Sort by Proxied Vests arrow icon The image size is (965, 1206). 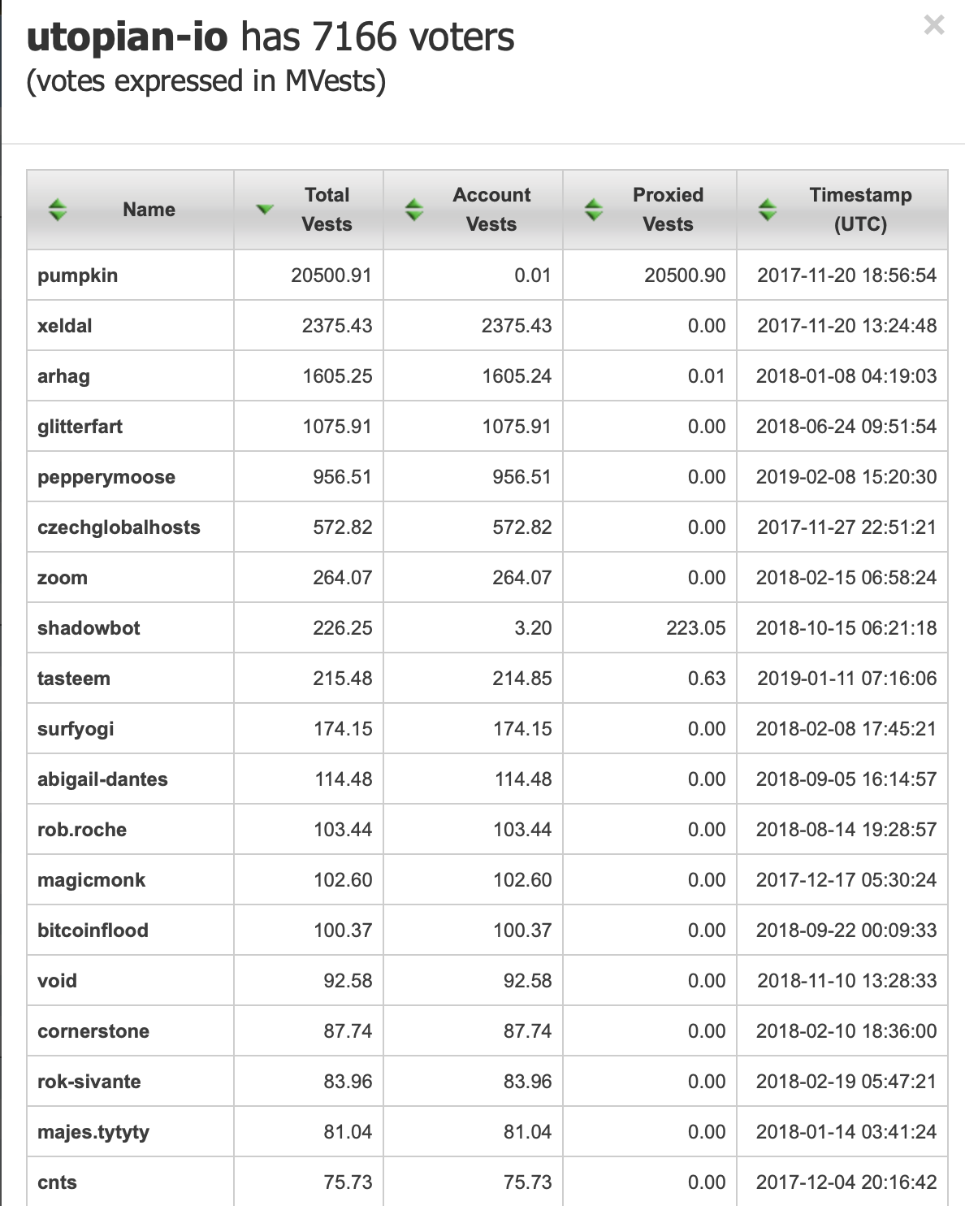594,210
